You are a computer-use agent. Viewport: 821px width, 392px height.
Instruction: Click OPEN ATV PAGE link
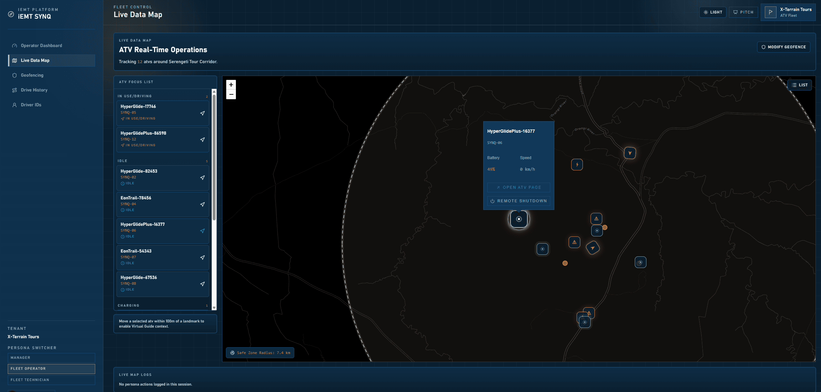[x=518, y=187]
